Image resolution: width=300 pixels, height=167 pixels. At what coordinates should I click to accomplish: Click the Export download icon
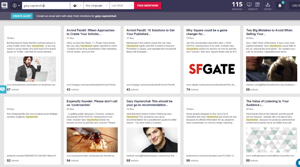[268, 6]
